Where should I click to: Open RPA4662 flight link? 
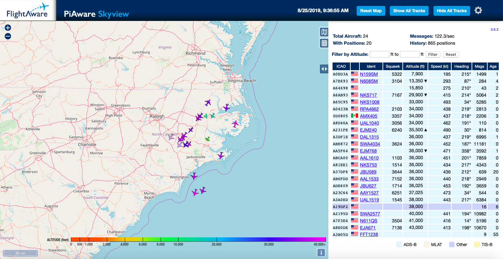(x=370, y=109)
